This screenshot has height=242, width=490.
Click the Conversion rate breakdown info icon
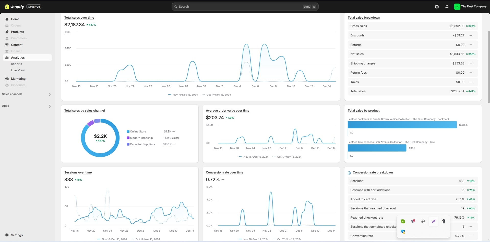coord(349,173)
